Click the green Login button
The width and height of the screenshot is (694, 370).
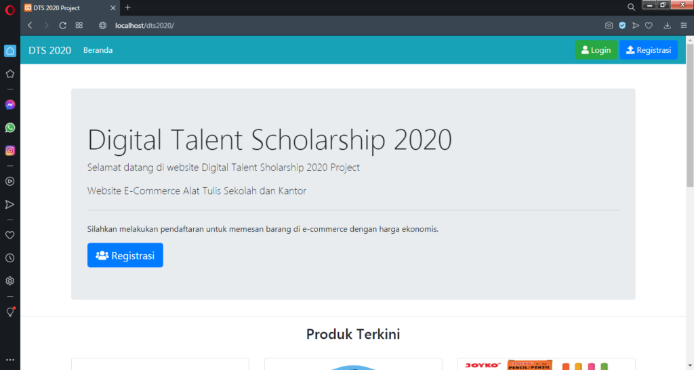click(x=596, y=50)
